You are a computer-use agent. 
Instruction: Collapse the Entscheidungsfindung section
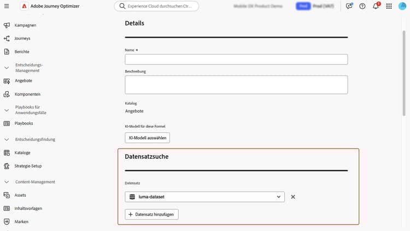[7, 140]
